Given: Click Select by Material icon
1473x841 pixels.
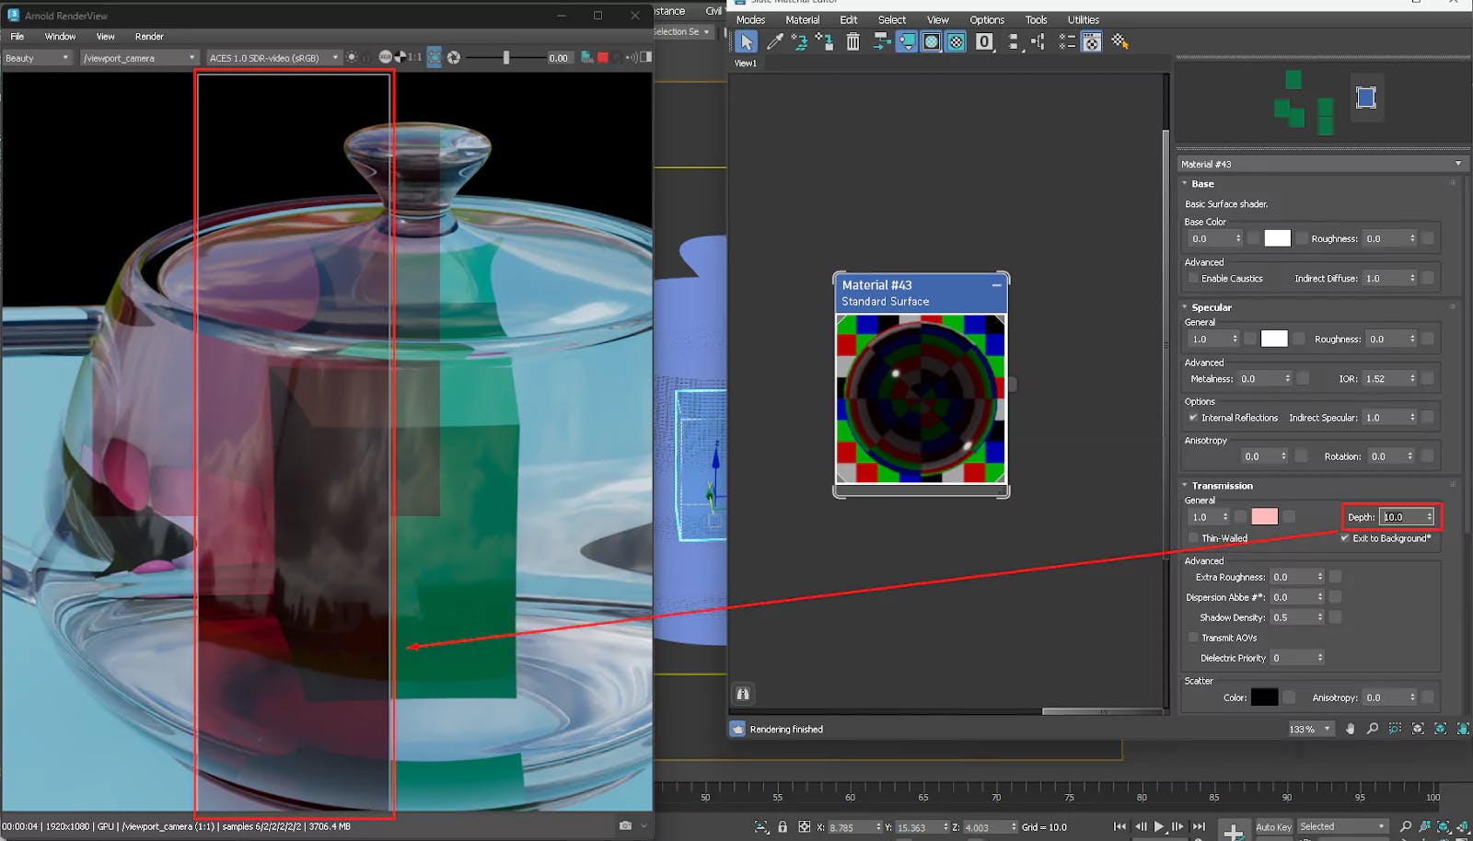Looking at the screenshot, I should coord(1119,41).
